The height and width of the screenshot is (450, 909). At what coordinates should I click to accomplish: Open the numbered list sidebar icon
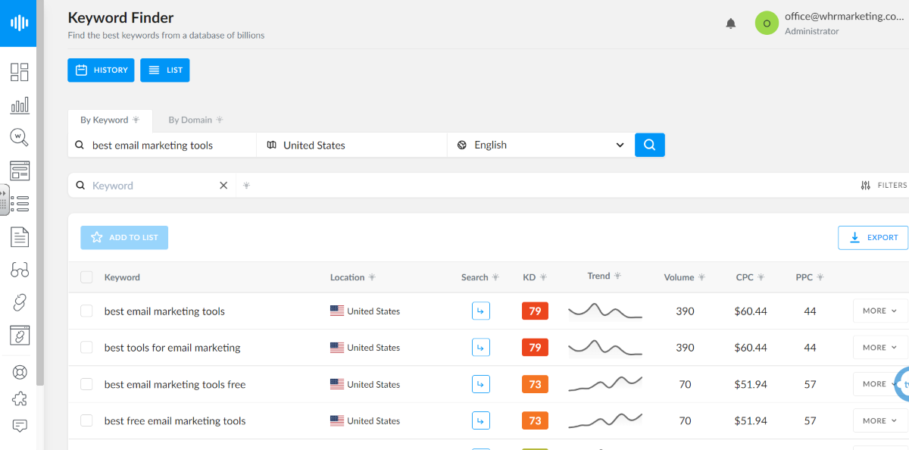click(x=21, y=204)
